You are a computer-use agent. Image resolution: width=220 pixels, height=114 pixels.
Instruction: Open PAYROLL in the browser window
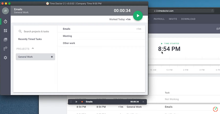pyautogui.click(x=159, y=19)
